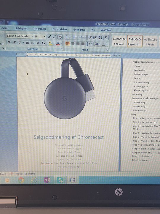Click Handlingsplan contents entry
The height and width of the screenshot is (214, 160).
coord(141,86)
